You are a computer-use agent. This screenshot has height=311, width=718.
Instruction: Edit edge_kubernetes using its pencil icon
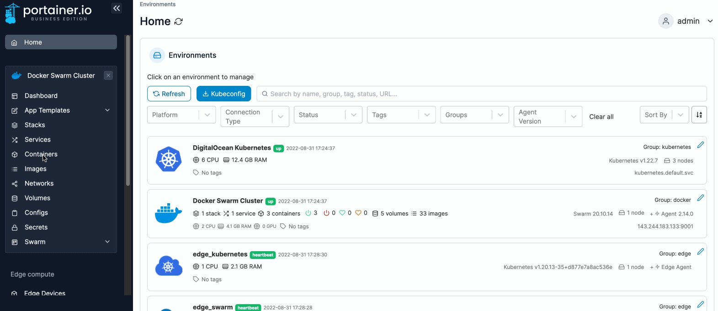tap(700, 252)
